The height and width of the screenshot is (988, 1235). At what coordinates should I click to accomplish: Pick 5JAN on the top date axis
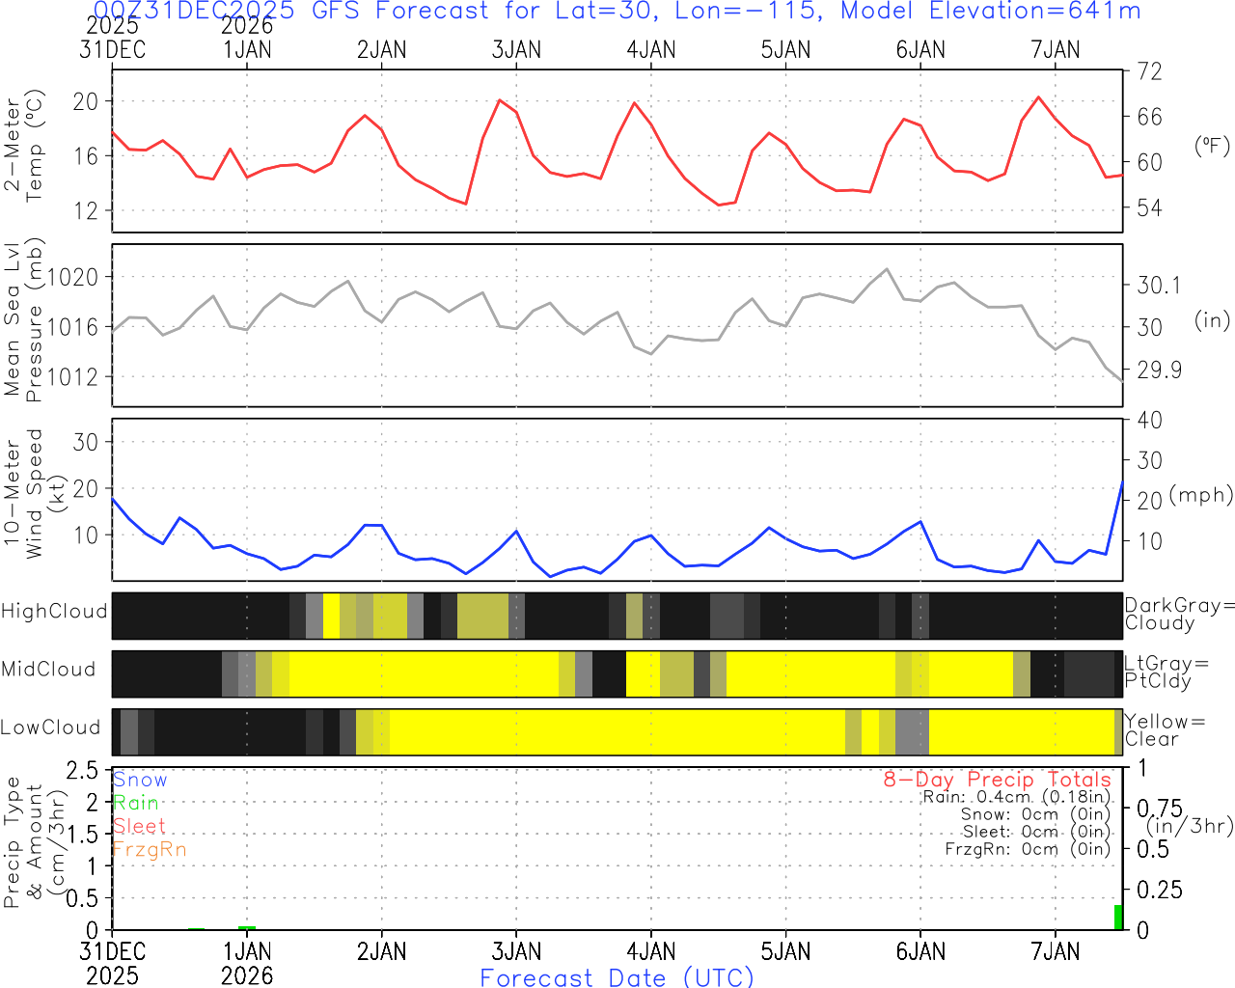click(x=785, y=50)
